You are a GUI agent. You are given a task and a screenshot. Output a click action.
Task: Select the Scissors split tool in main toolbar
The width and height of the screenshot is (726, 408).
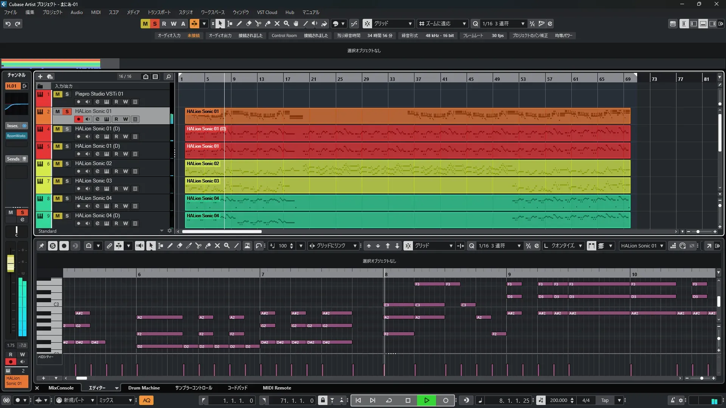point(258,24)
